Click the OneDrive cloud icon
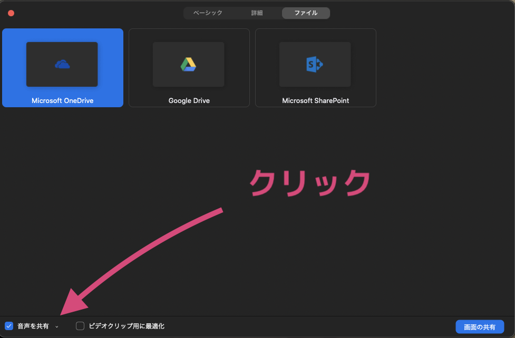This screenshot has width=515, height=338. coord(62,64)
